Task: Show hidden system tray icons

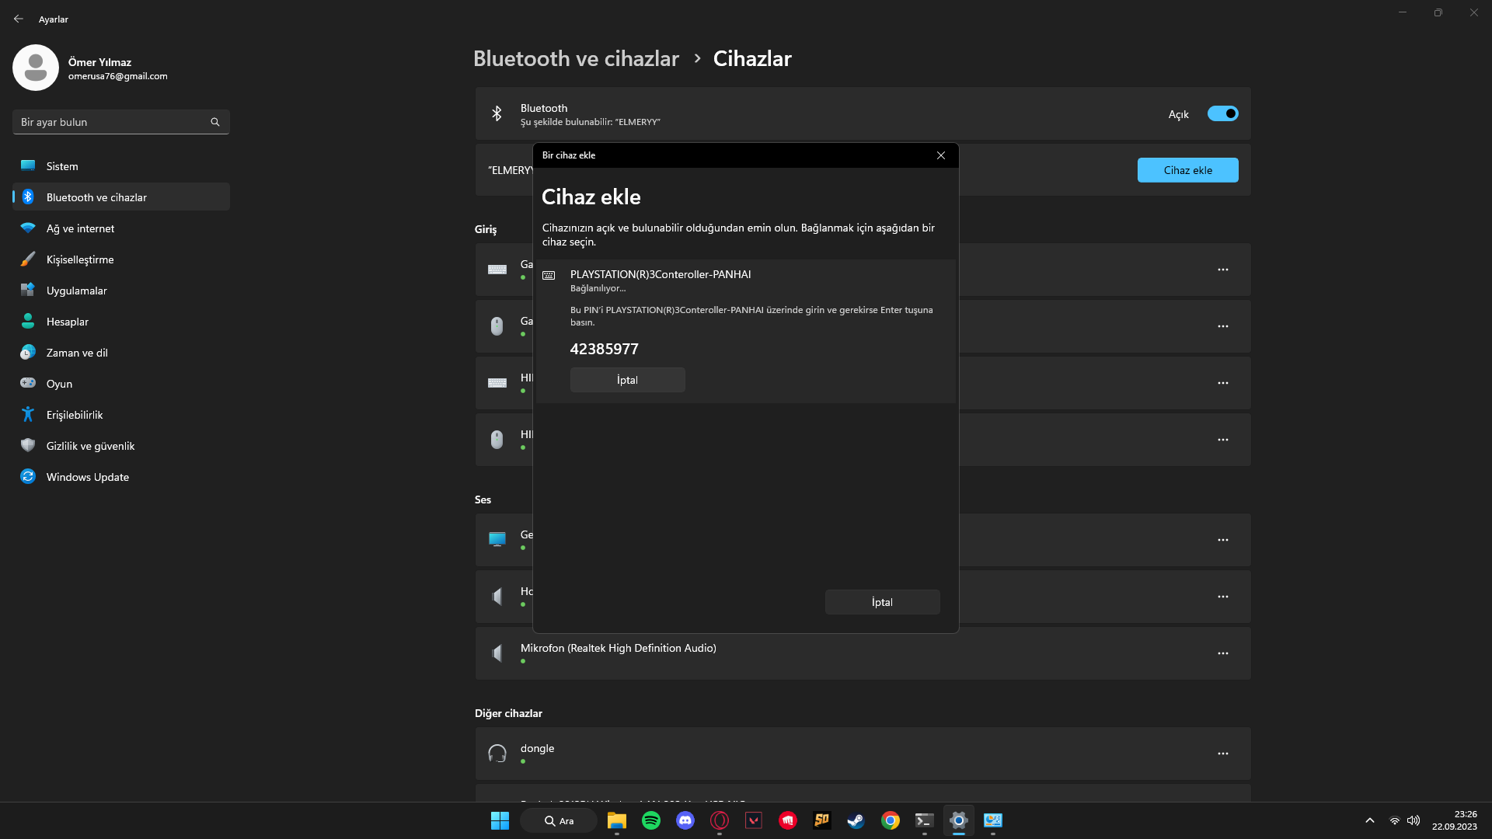Action: 1369,820
